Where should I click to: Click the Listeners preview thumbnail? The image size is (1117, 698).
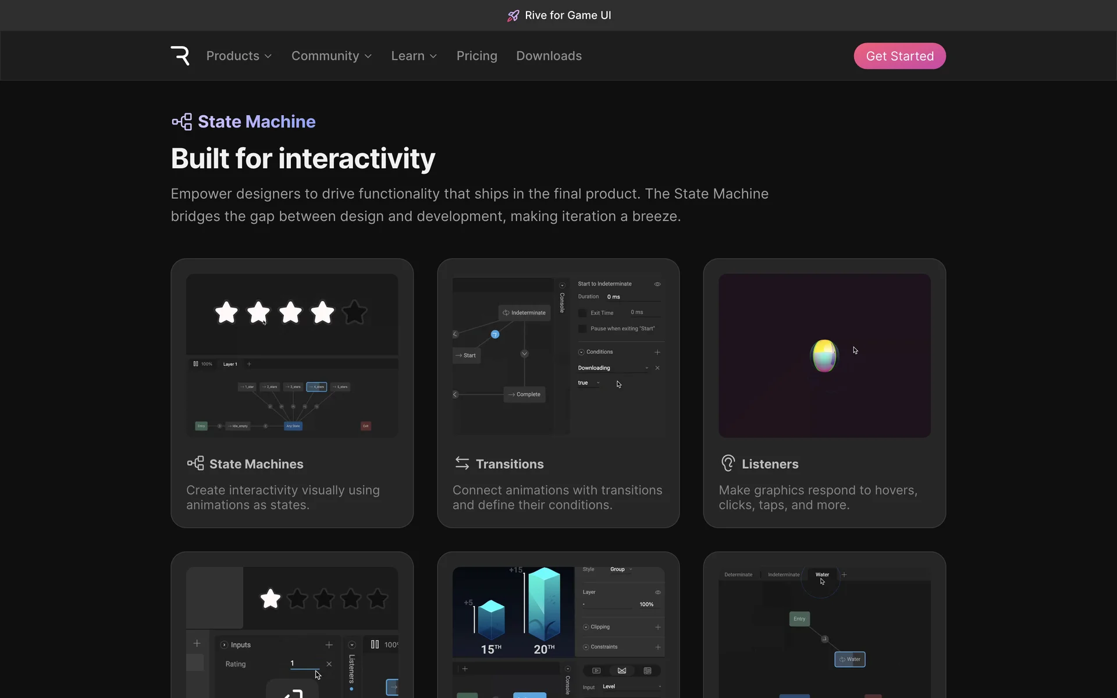[x=824, y=355]
